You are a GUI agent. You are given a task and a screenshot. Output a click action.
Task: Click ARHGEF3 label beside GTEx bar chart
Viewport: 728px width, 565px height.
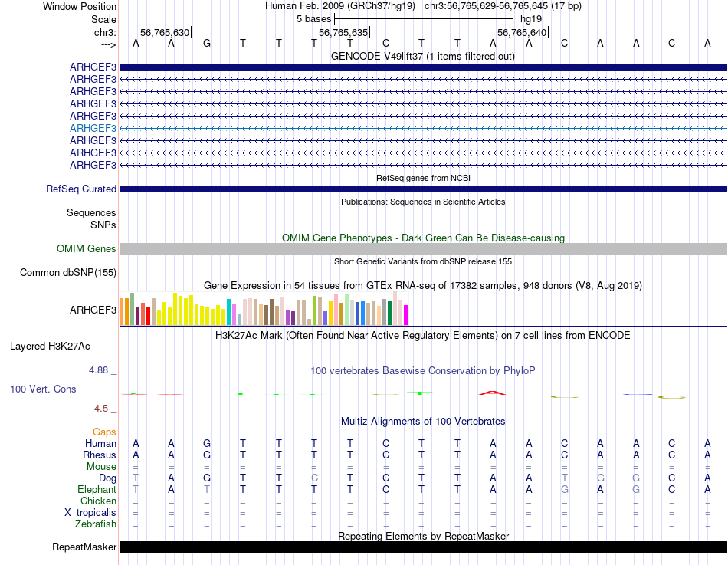click(93, 310)
